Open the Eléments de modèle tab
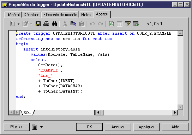Viewport: 192px width, 135px height. [x=60, y=15]
